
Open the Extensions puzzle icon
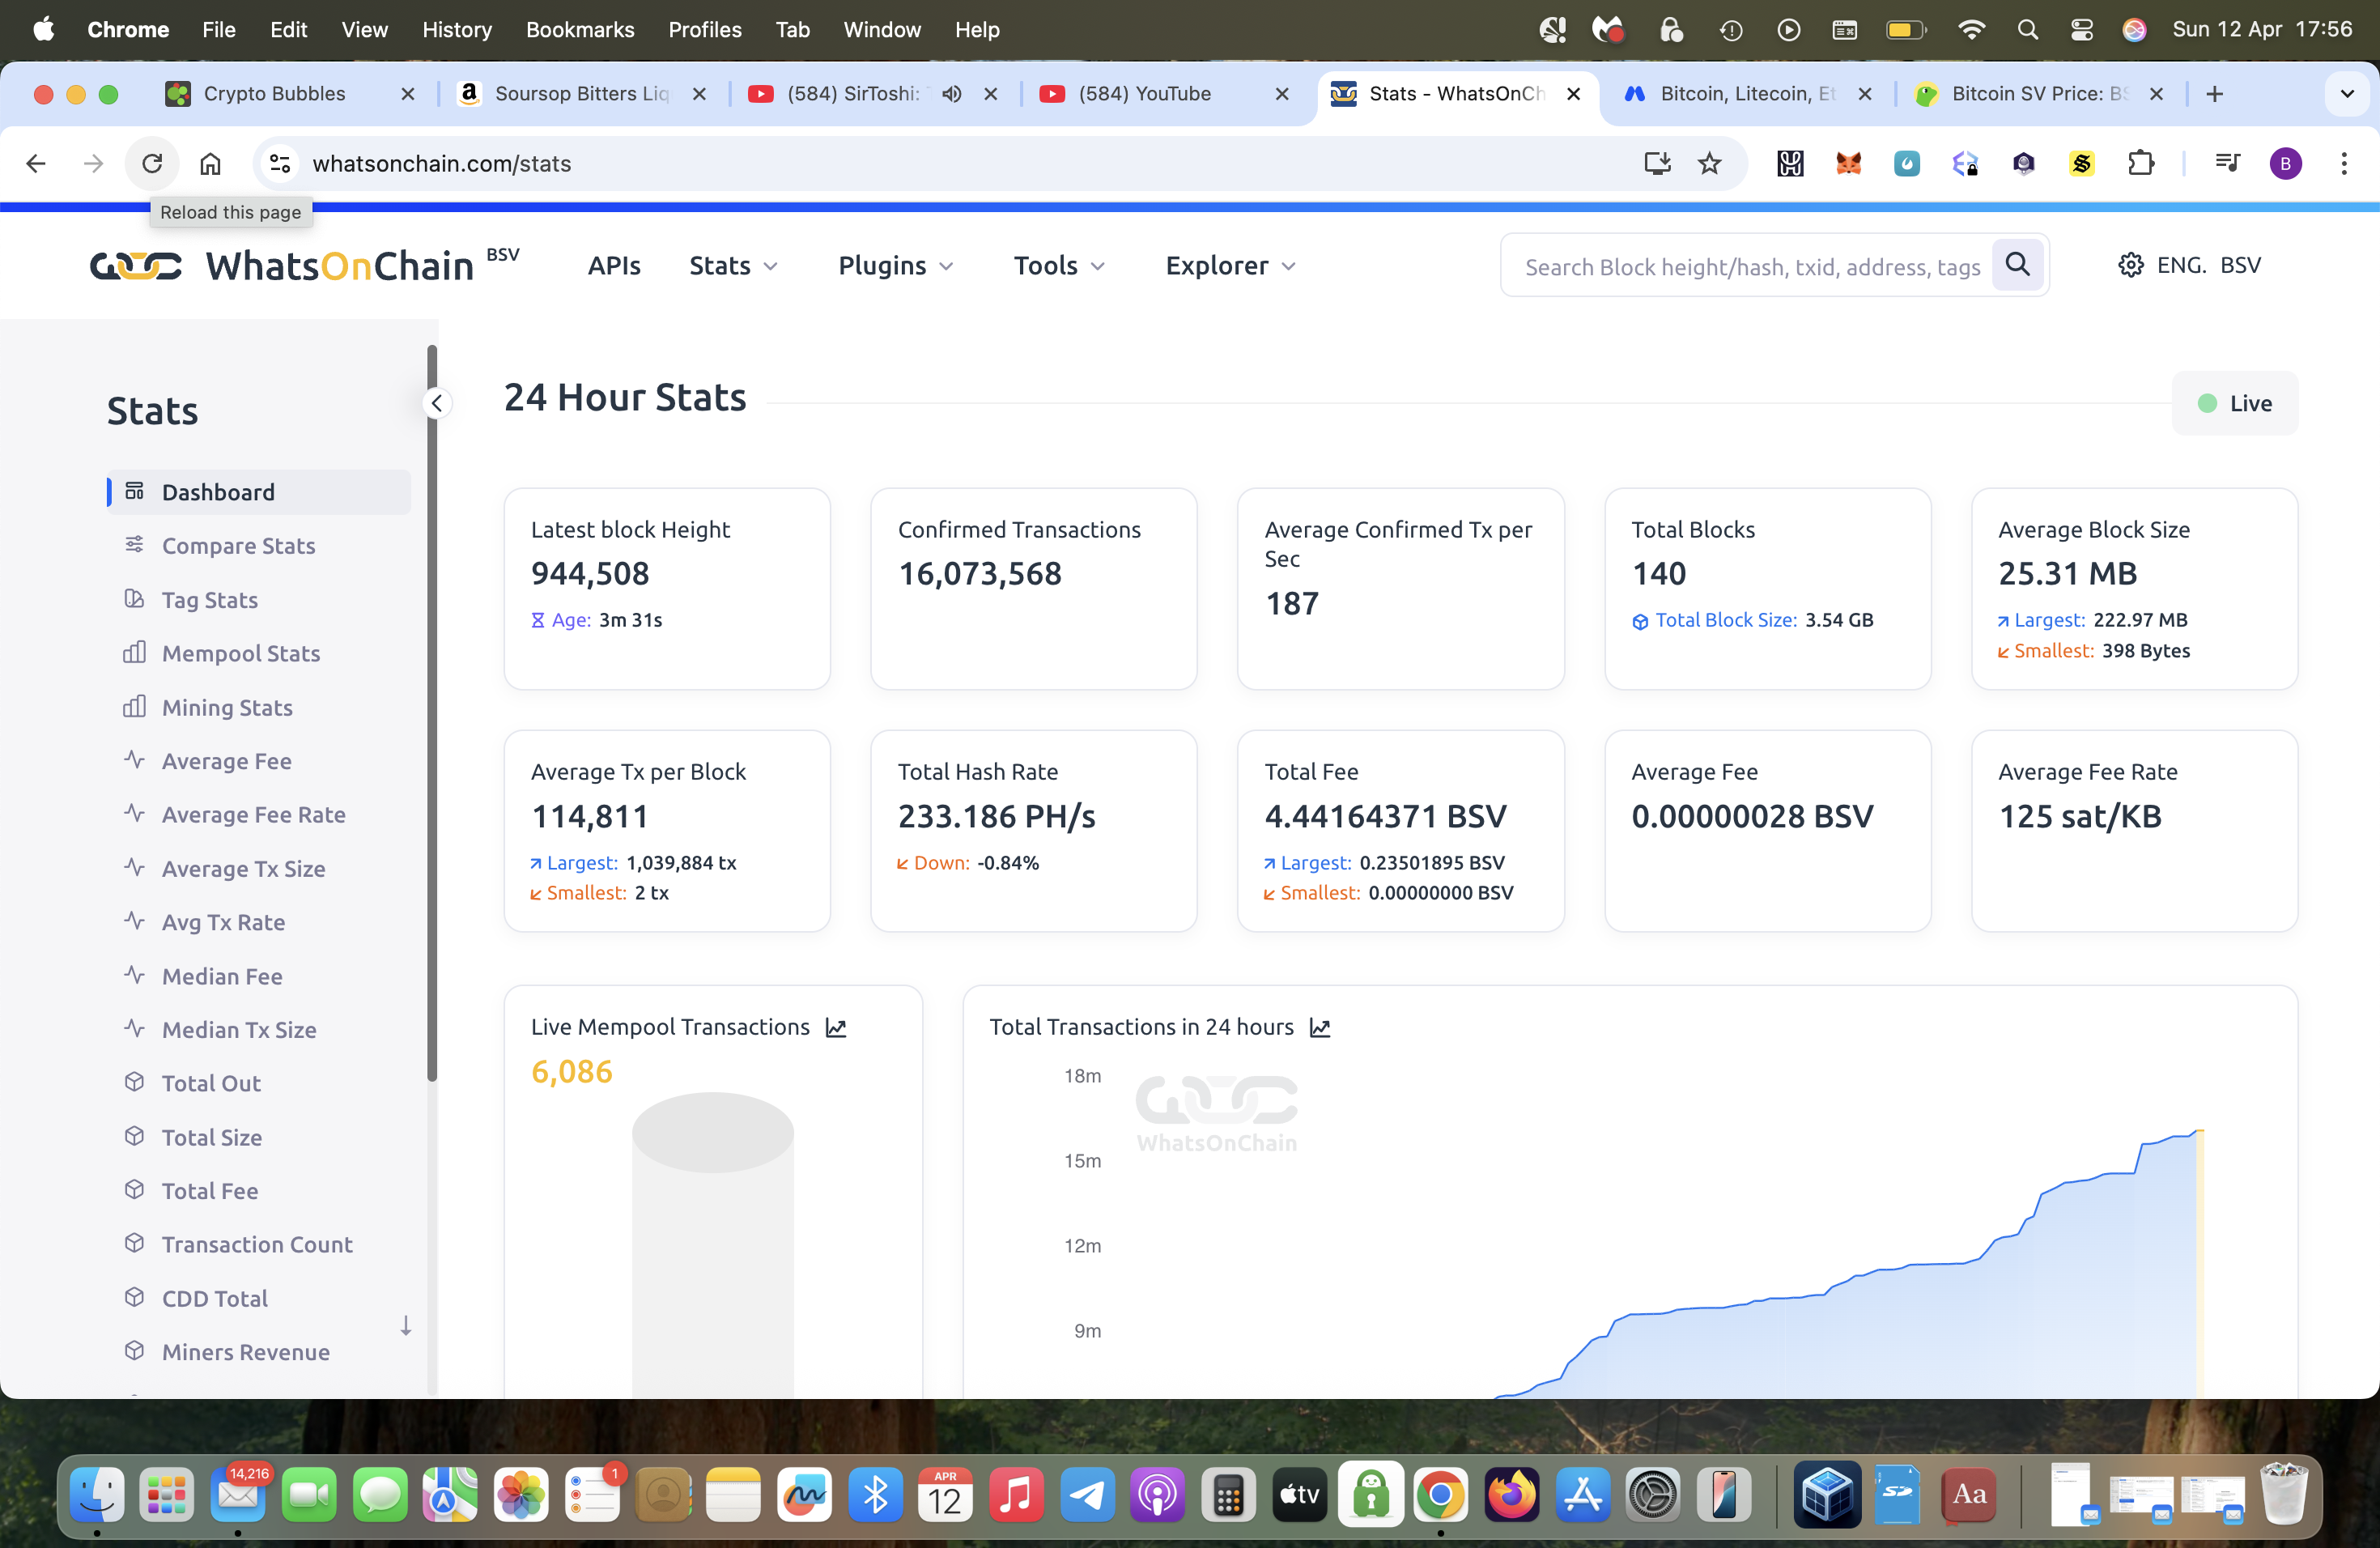[x=2140, y=163]
